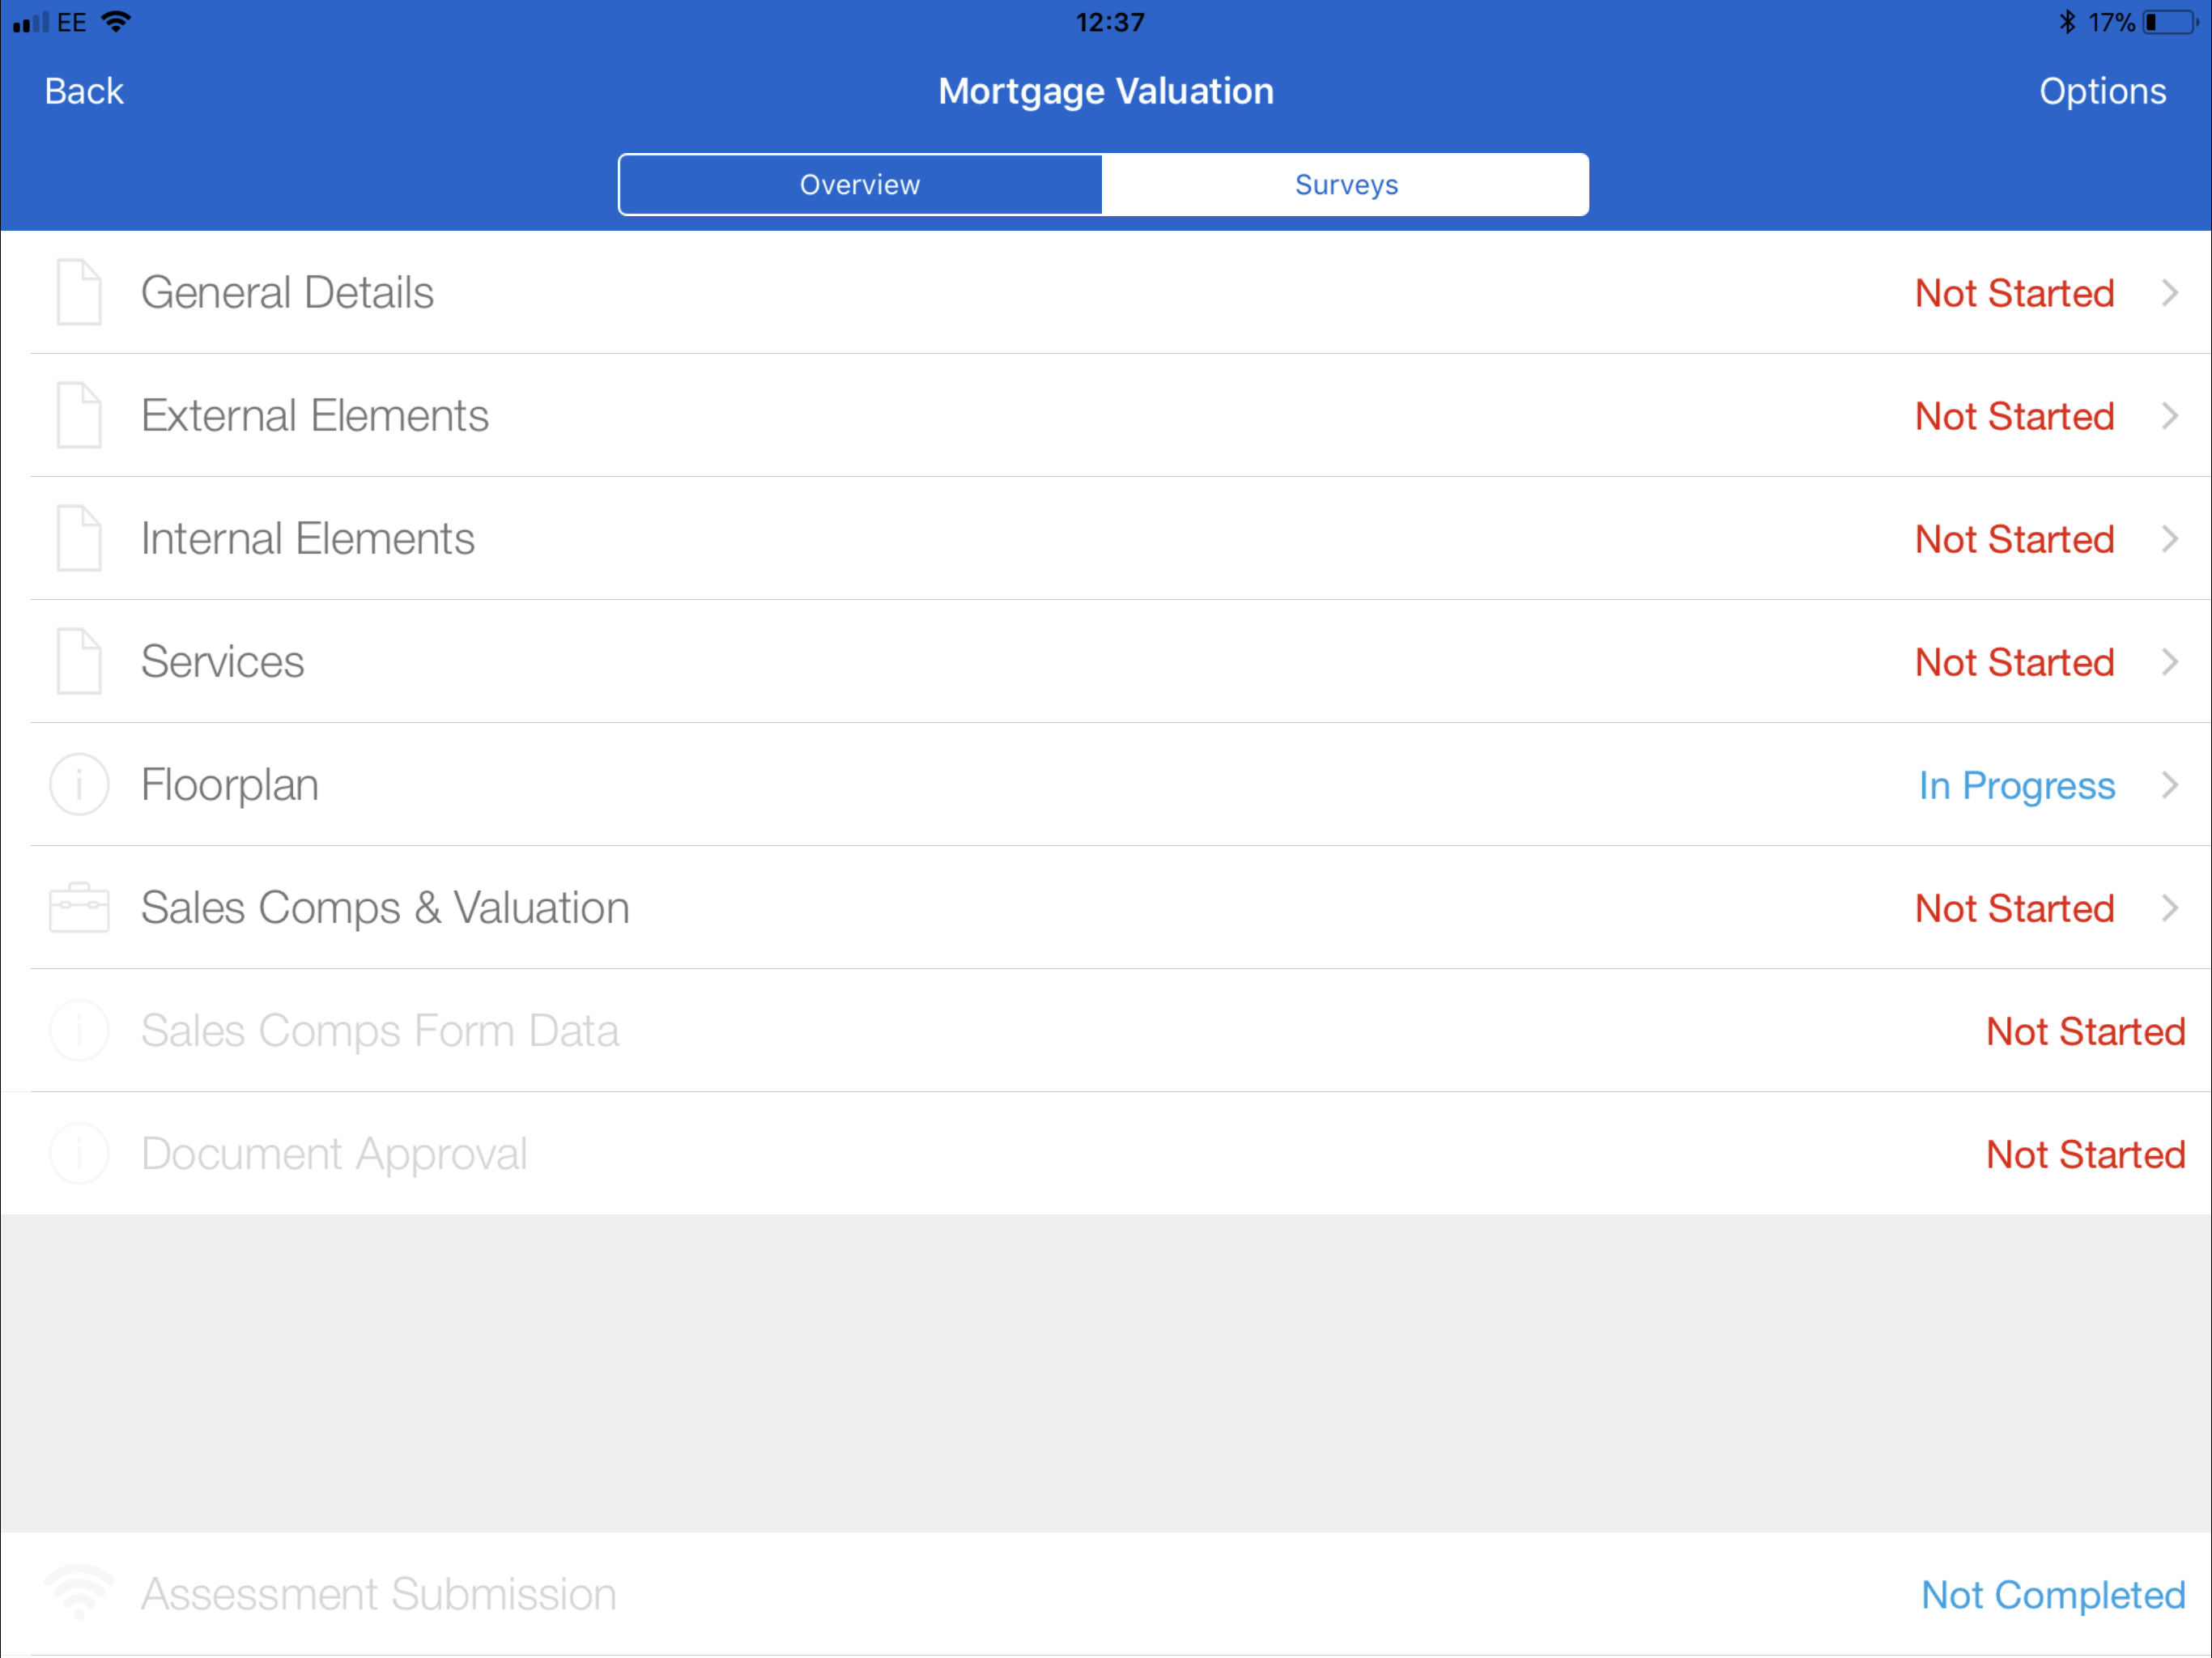This screenshot has height=1658, width=2212.
Task: Switch to the Overview tab
Action: pyautogui.click(x=860, y=184)
